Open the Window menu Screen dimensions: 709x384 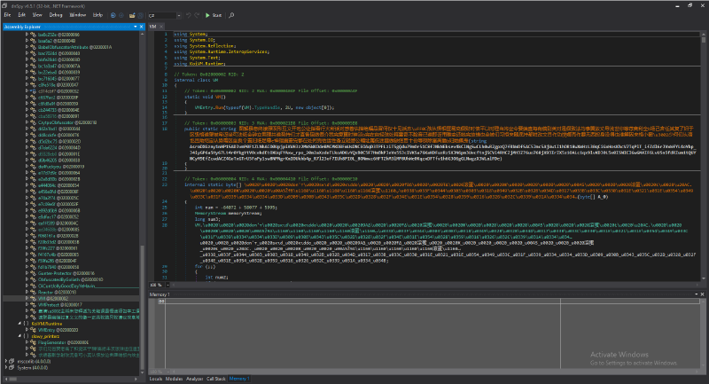coord(77,15)
